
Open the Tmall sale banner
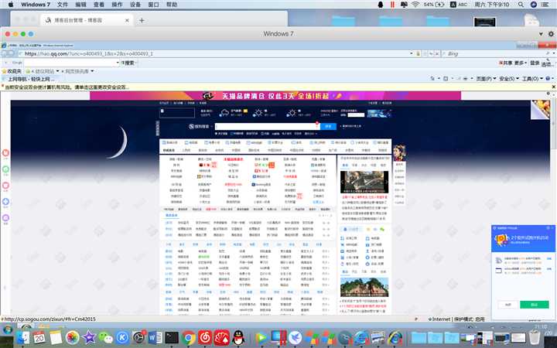(275, 96)
